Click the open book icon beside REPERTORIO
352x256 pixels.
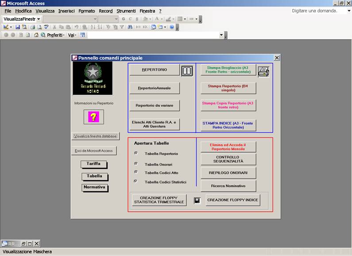coord(187,71)
